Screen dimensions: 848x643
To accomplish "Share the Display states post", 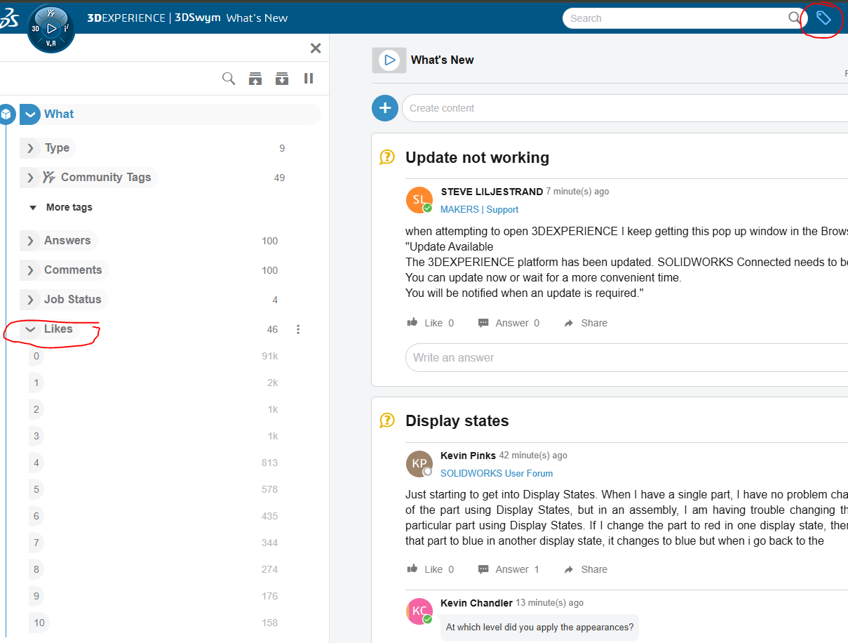I will click(x=586, y=569).
